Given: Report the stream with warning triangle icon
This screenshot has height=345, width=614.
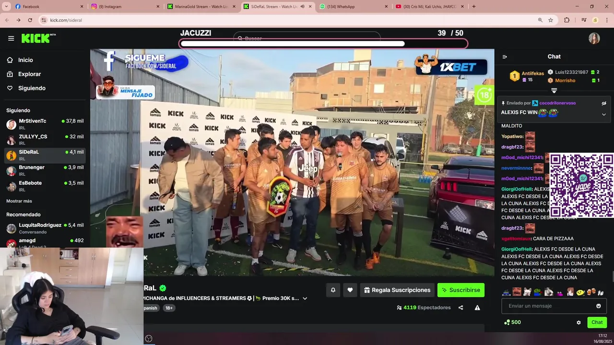Looking at the screenshot, I should [x=477, y=308].
